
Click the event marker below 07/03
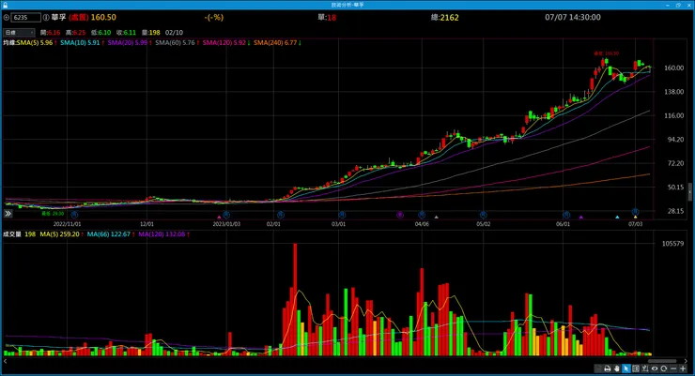pyautogui.click(x=635, y=212)
